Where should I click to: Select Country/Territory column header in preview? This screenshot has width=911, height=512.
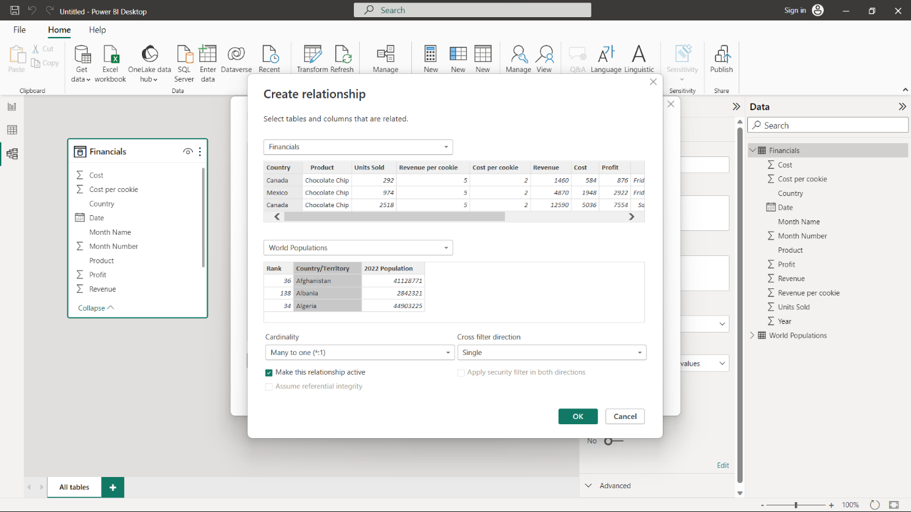click(x=327, y=269)
